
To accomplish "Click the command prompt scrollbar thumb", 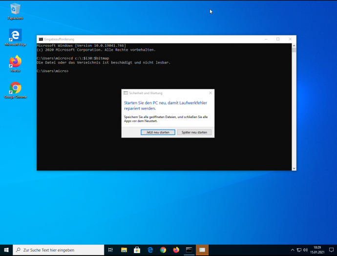I will tap(294, 50).
